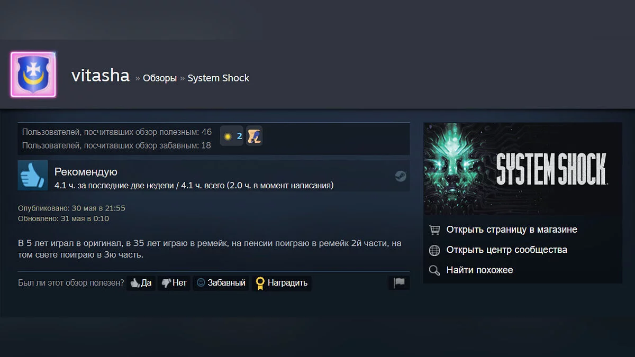Click the scroll award icon
Image resolution: width=635 pixels, height=357 pixels.
tap(255, 136)
